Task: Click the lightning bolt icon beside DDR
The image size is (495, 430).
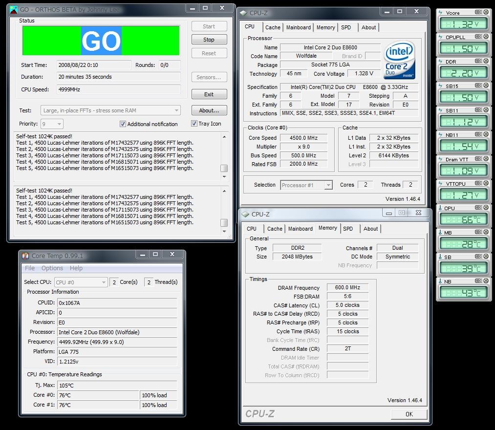Action: click(441, 62)
